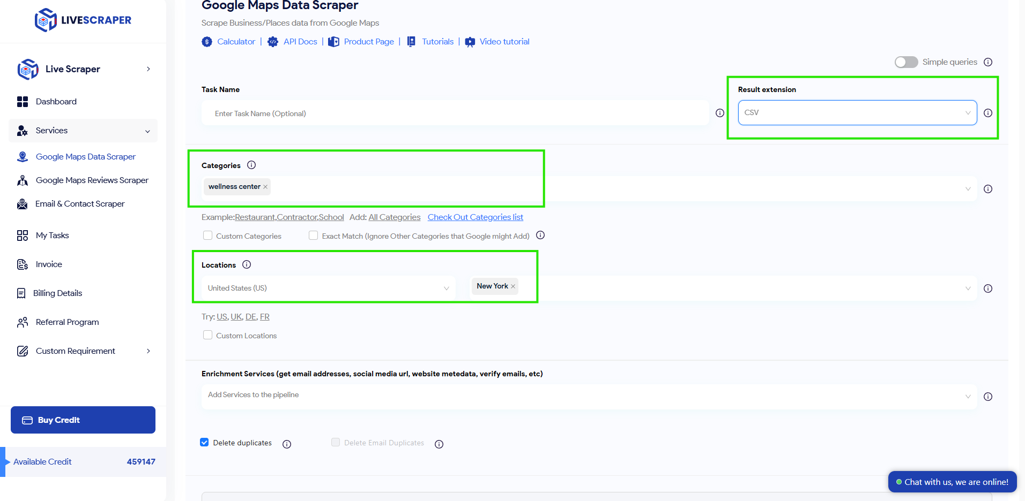The width and height of the screenshot is (1025, 501).
Task: Click the Product Page icon
Action: [x=333, y=42]
